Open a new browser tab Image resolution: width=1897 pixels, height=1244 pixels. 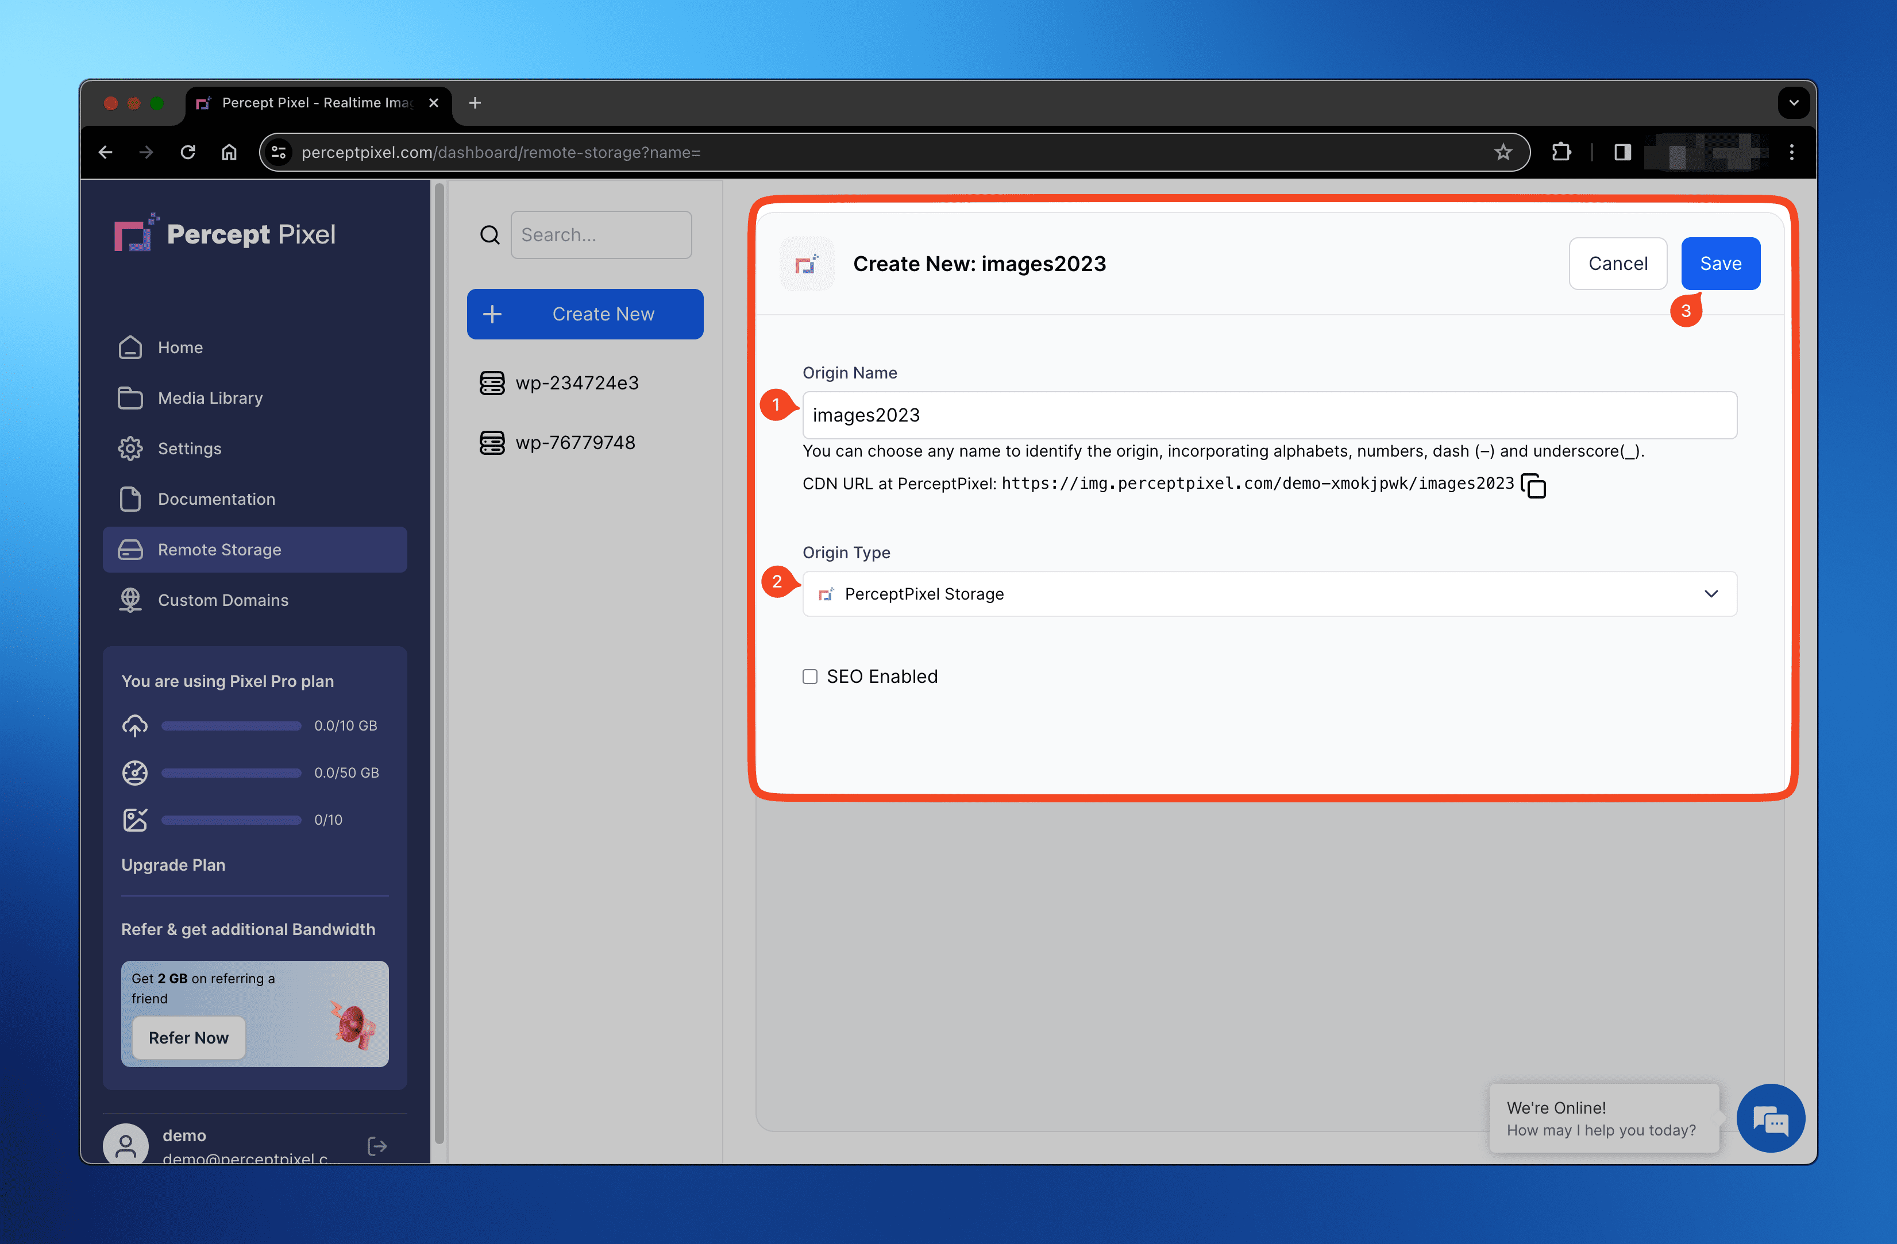[475, 103]
